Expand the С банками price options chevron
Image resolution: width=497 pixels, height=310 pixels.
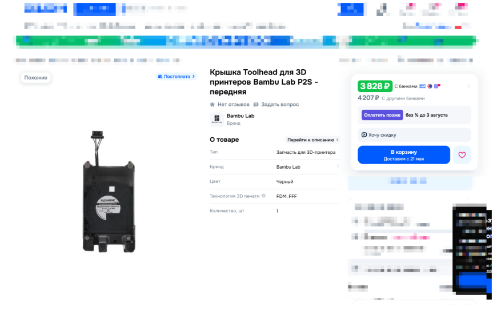(x=468, y=86)
